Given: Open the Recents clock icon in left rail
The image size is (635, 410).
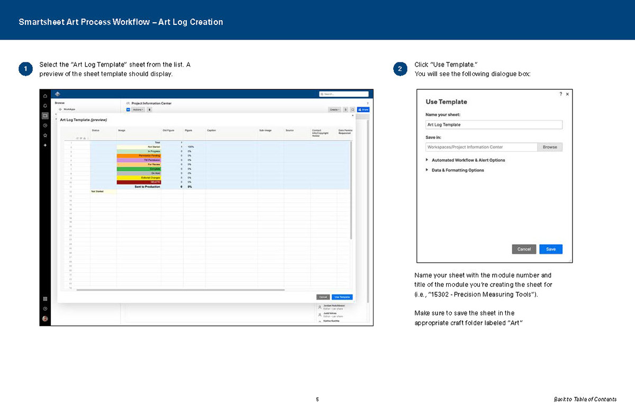Looking at the screenshot, I should [x=45, y=125].
